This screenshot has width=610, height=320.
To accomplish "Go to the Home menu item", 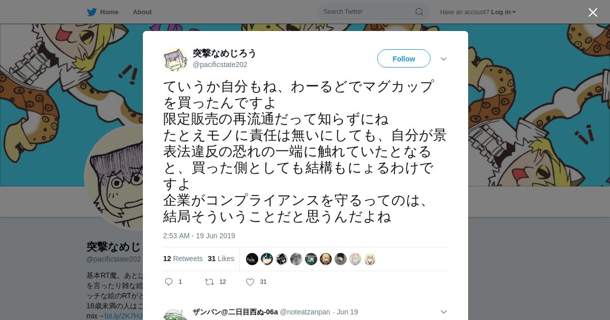I will coord(109,12).
